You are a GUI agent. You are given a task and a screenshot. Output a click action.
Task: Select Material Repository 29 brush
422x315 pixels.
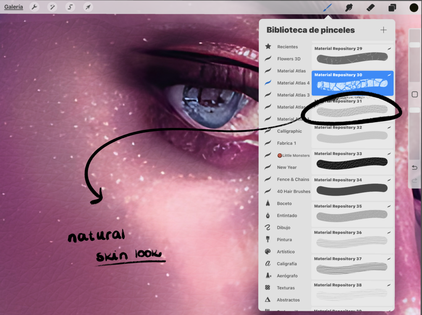[x=353, y=57]
